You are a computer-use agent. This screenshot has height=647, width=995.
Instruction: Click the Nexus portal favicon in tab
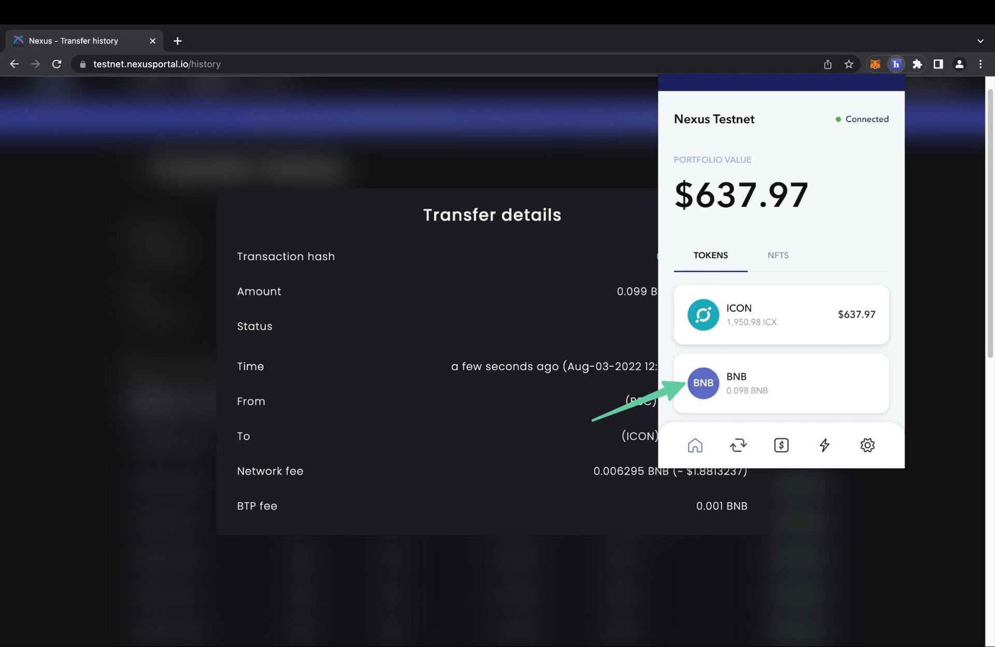tap(18, 40)
